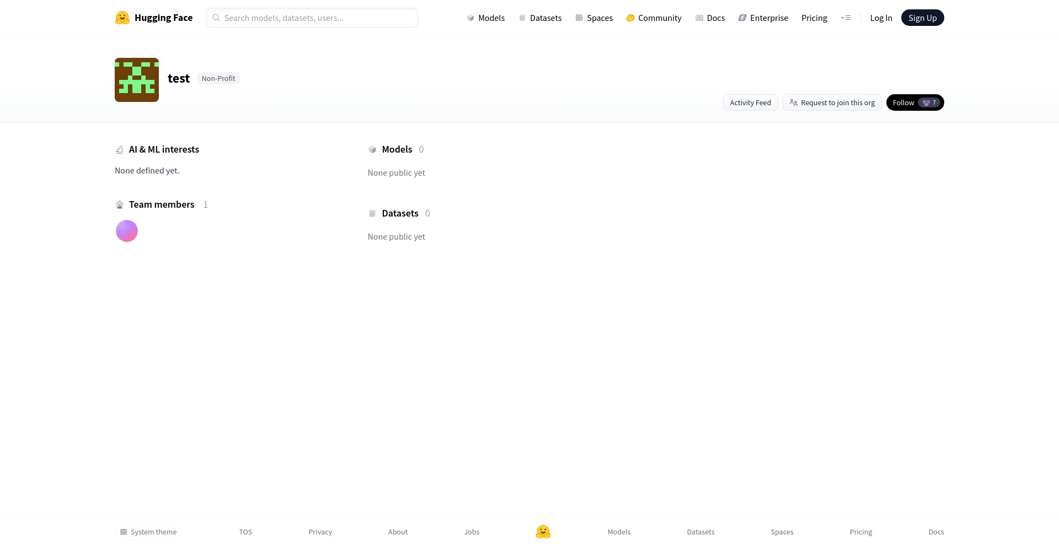The width and height of the screenshot is (1059, 551).
Task: Click the test organization name heading
Action: click(179, 78)
